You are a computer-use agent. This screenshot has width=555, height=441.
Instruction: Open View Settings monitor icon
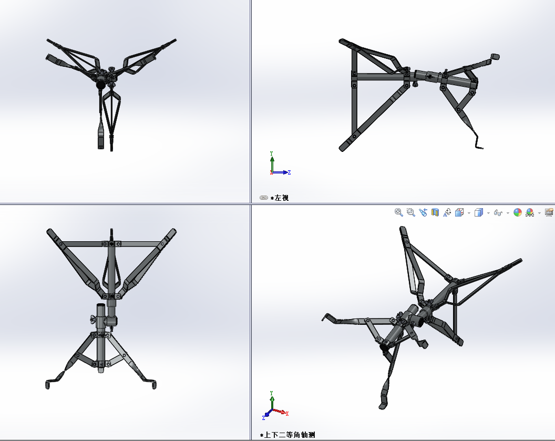click(x=549, y=212)
